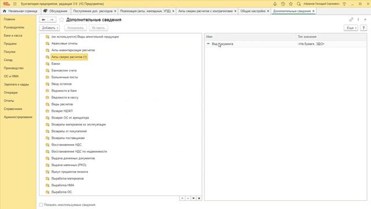371x209 pixels.
Task: Open the Администрирование section
Action: [x=18, y=117]
